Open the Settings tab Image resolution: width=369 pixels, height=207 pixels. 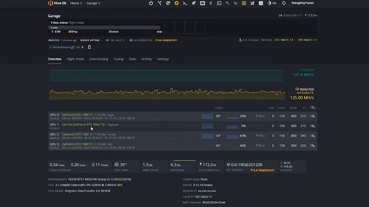click(x=163, y=59)
